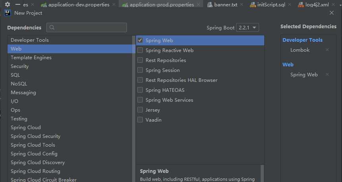
Task: Open the log4j2.xml tab
Action: (x=317, y=4)
